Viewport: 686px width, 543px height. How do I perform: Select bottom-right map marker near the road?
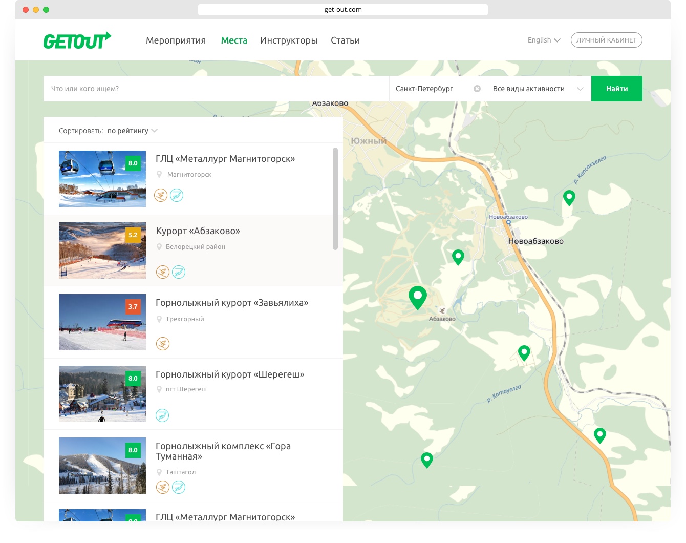pos(600,435)
